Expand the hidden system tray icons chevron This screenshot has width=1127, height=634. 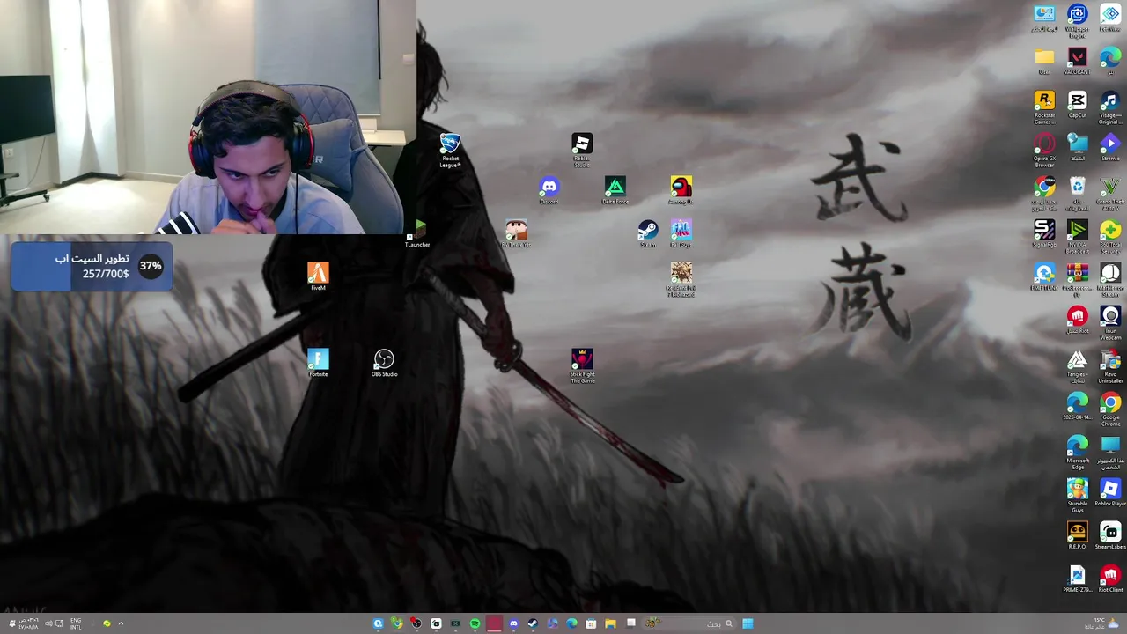[x=121, y=623]
